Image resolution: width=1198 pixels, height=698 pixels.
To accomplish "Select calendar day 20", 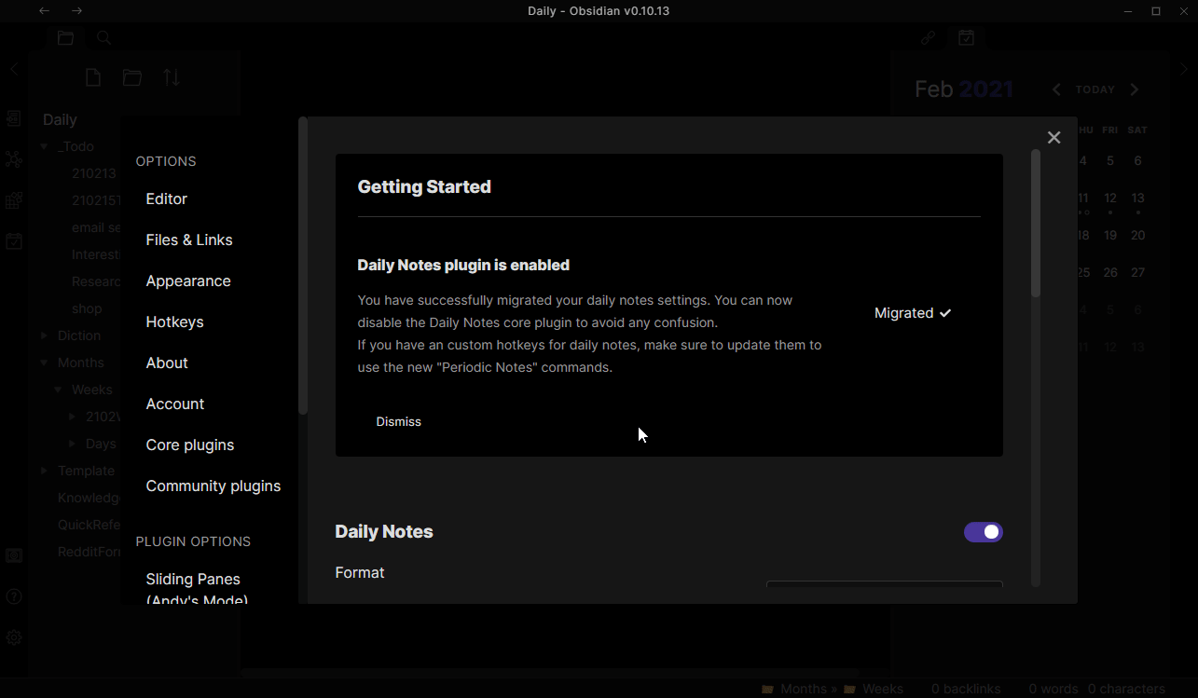I will pyautogui.click(x=1137, y=235).
